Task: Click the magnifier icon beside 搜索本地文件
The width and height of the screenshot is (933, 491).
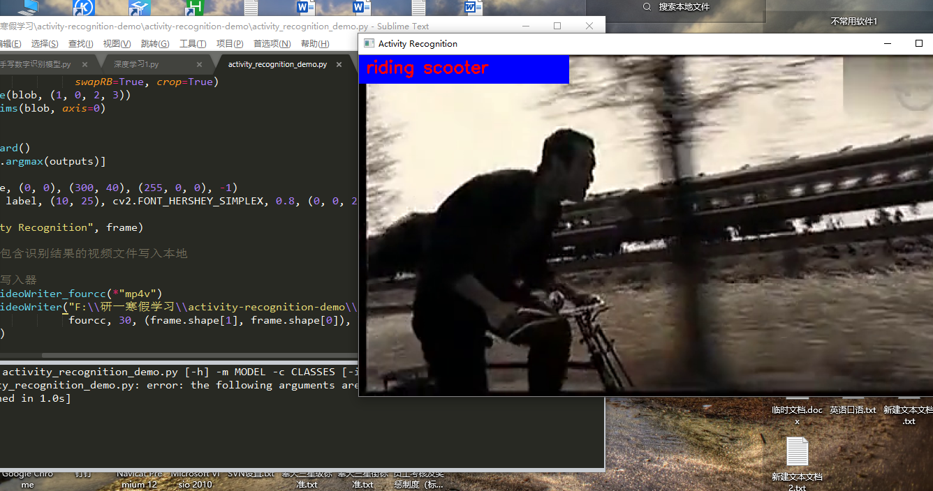Action: pyautogui.click(x=646, y=7)
